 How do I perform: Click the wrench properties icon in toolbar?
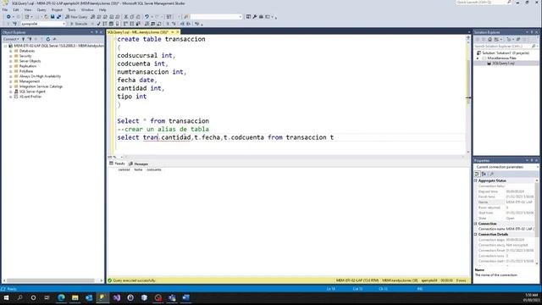pos(255,17)
